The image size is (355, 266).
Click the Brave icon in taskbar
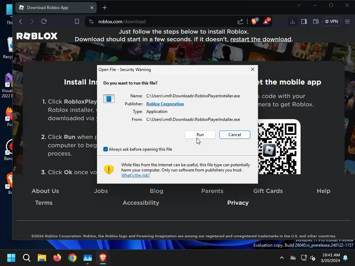click(103, 258)
